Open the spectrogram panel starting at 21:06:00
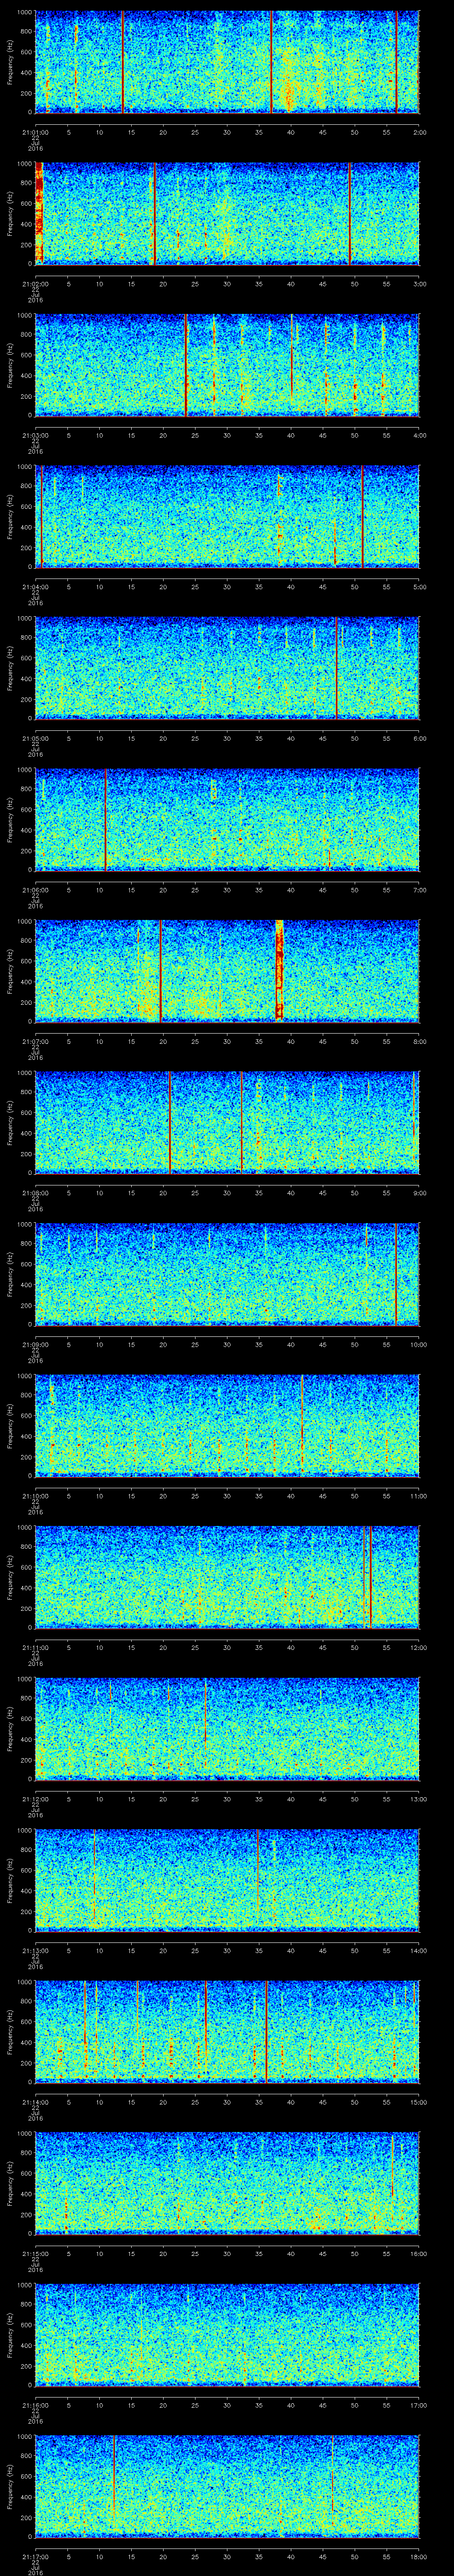Viewport: 454px width, 2576px height. pos(227,820)
